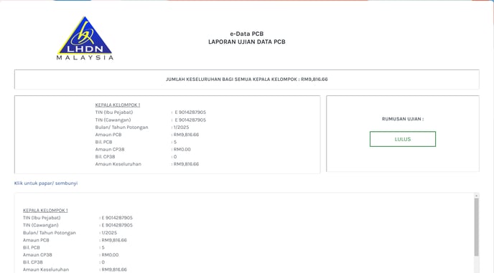Click TIN (Ibu Pejabat) value in lower details panel

coord(117,218)
